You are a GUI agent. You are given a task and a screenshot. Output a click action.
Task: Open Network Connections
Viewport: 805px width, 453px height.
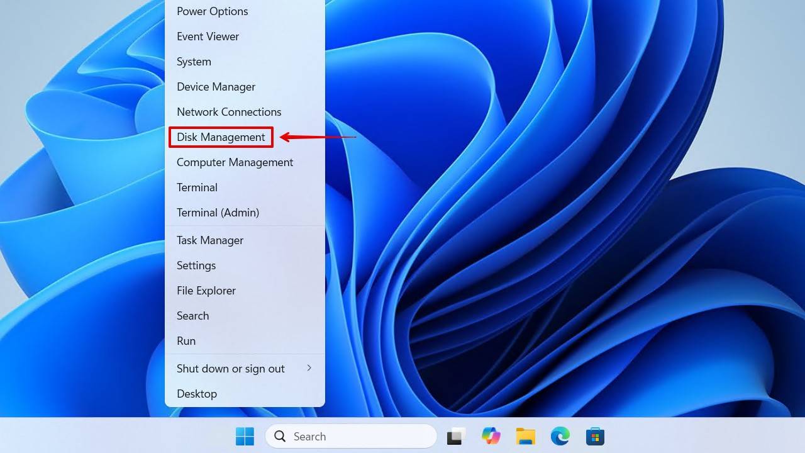(229, 112)
